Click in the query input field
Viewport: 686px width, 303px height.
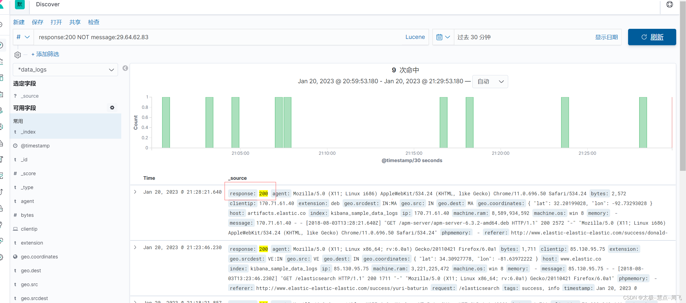(218, 37)
